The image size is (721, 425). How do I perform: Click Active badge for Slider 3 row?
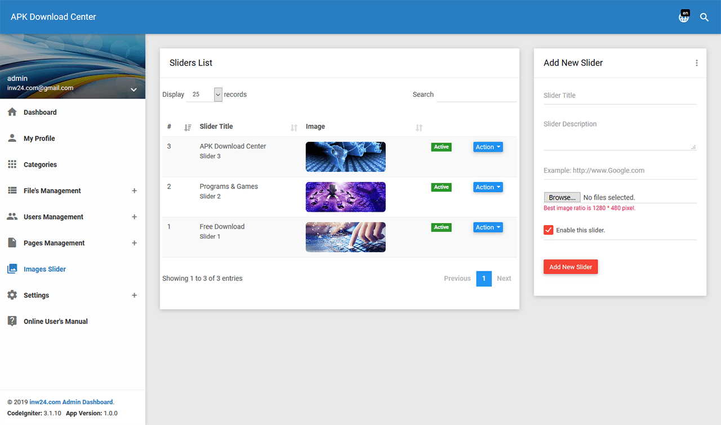tap(441, 147)
